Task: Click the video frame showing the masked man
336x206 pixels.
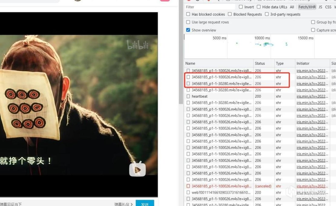Action: (79, 105)
